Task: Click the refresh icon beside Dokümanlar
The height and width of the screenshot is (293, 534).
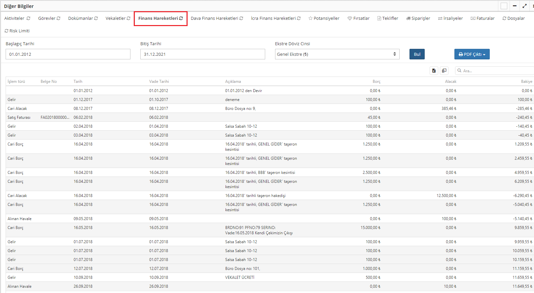Action: (96, 18)
